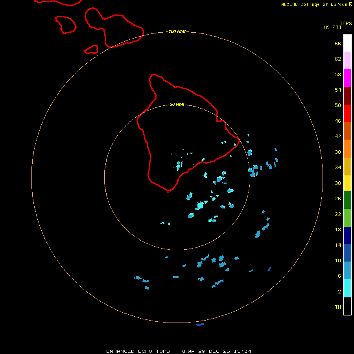The width and height of the screenshot is (354, 354).
Task: Click the legend value 50
Action: coord(338,105)
